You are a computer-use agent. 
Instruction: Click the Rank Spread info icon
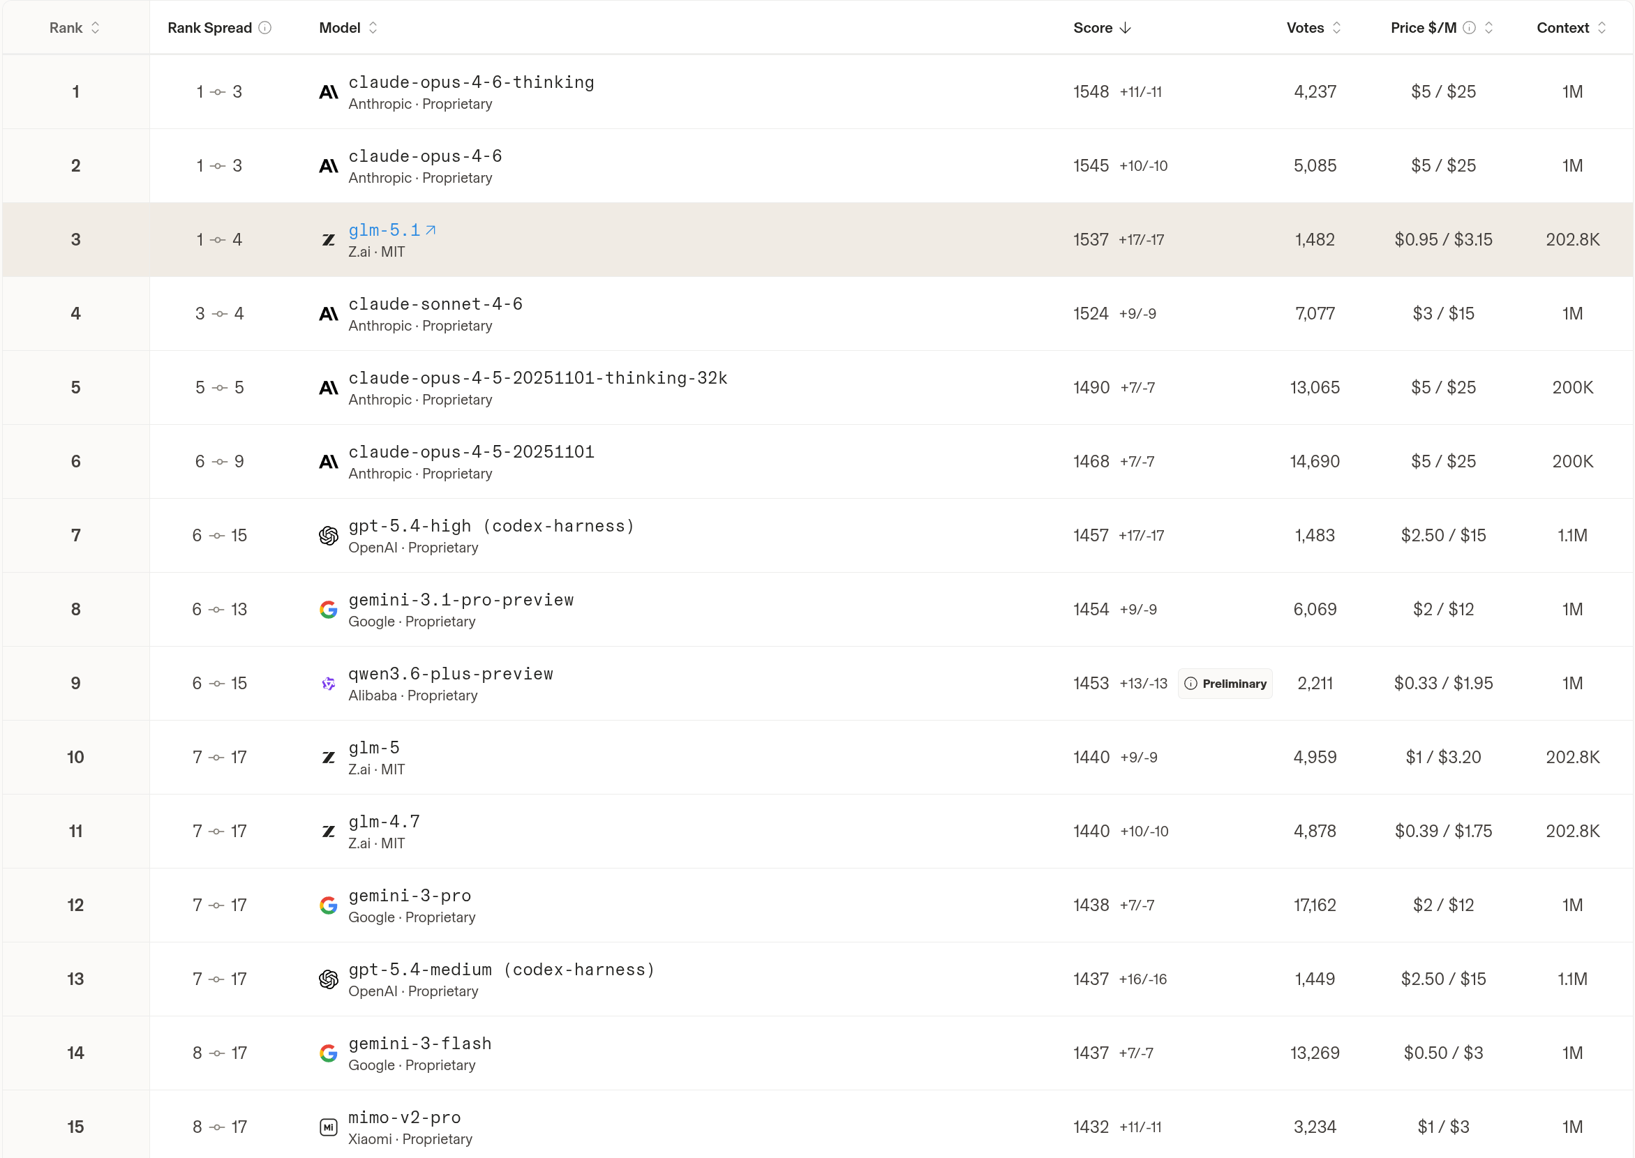[x=264, y=28]
